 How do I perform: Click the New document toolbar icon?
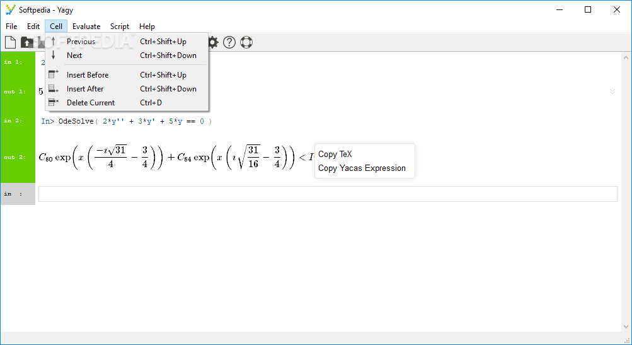(x=11, y=42)
